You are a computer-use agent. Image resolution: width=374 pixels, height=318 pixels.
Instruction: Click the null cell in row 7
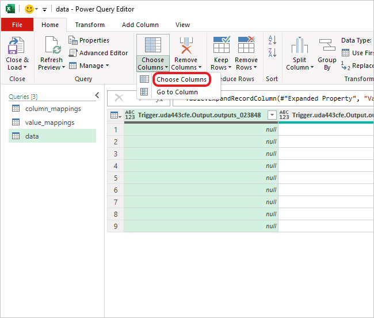point(201,202)
